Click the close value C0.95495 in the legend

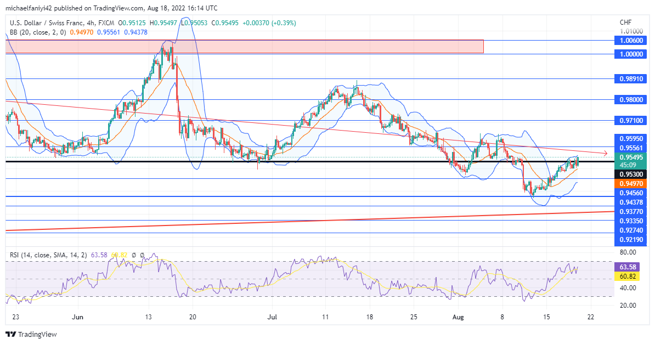tap(225, 23)
